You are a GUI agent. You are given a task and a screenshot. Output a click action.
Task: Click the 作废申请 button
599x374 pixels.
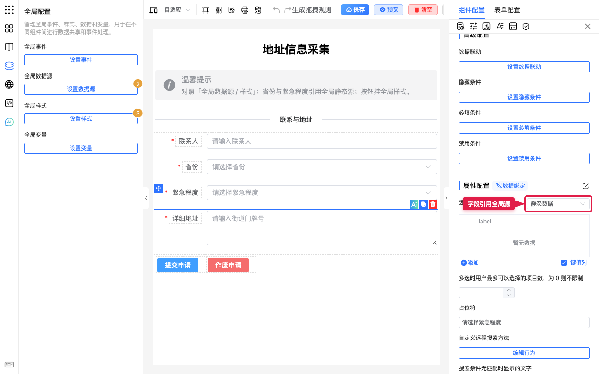point(228,265)
